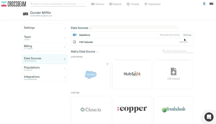Image resolution: width=216 pixels, height=124 pixels.
Task: Open the CSV Uploads data source row
Action: [132, 42]
